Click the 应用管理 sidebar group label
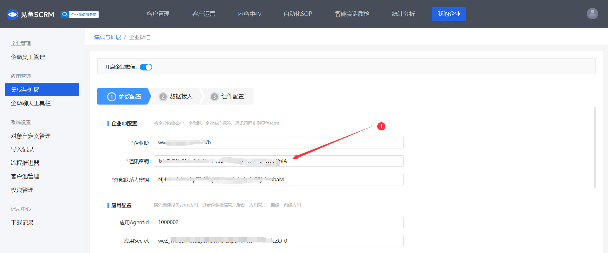 tap(21, 76)
